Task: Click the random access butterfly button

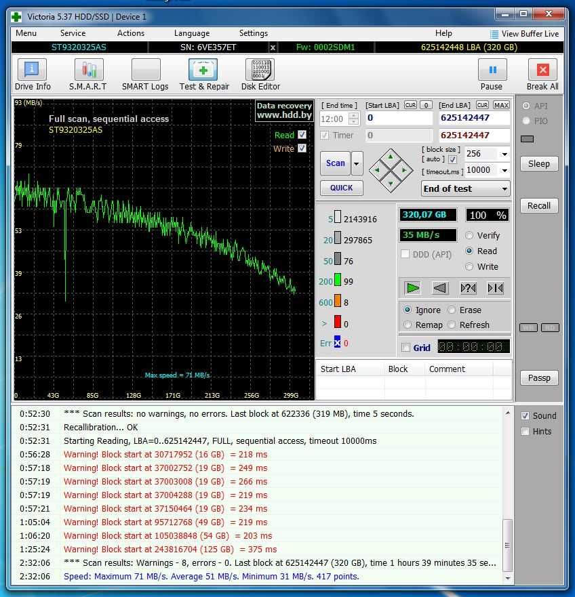Action: [469, 288]
